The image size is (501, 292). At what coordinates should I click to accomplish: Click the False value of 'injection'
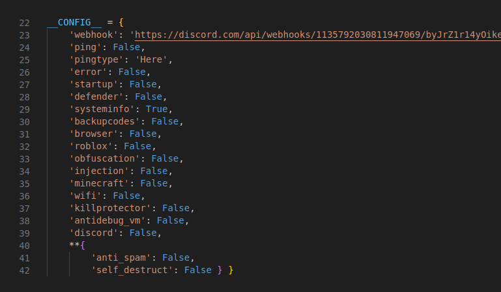(x=154, y=171)
